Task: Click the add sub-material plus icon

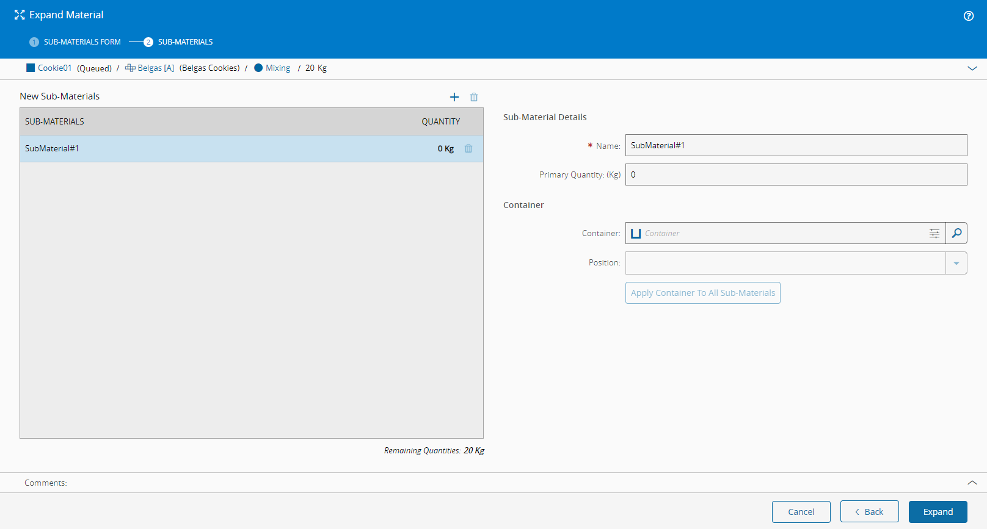Action: [454, 97]
